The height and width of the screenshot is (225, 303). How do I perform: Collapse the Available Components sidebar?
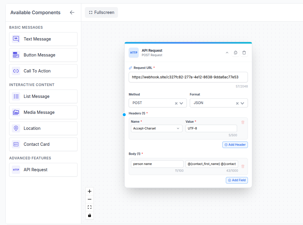pyautogui.click(x=72, y=12)
